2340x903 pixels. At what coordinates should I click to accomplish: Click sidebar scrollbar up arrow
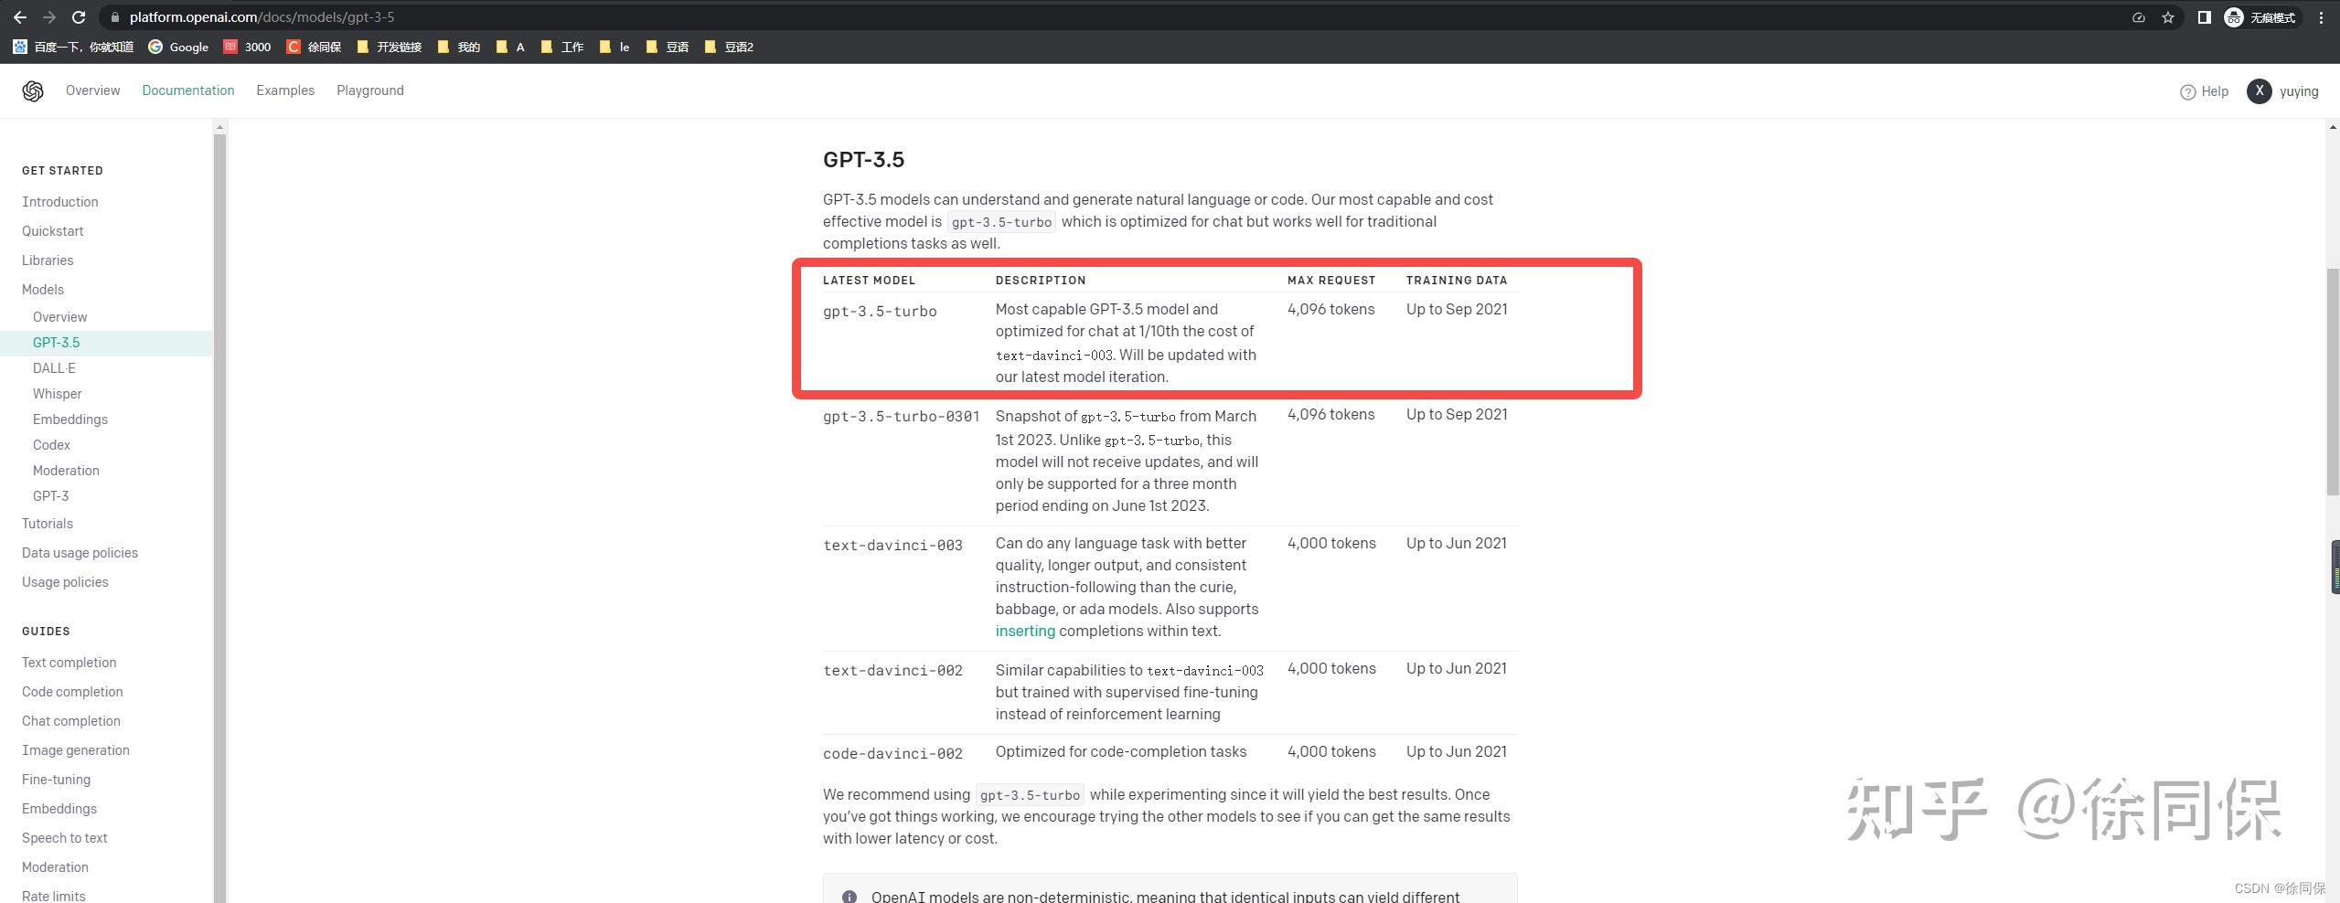click(x=219, y=127)
